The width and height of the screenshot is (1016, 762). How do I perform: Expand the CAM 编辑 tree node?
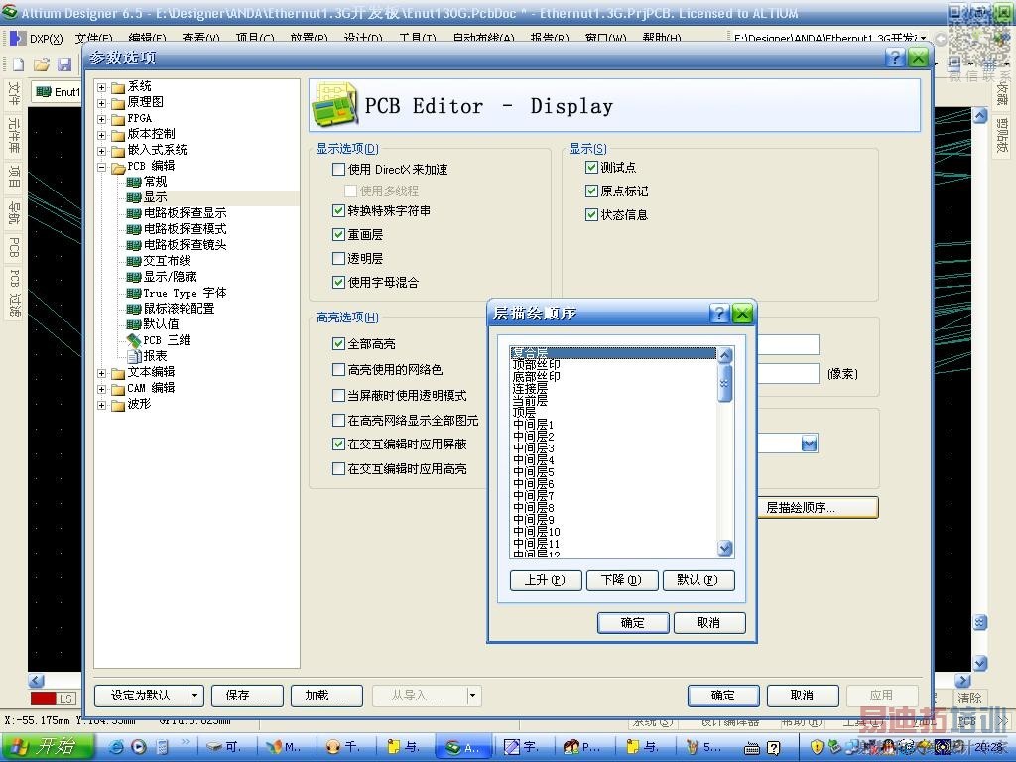[102, 389]
